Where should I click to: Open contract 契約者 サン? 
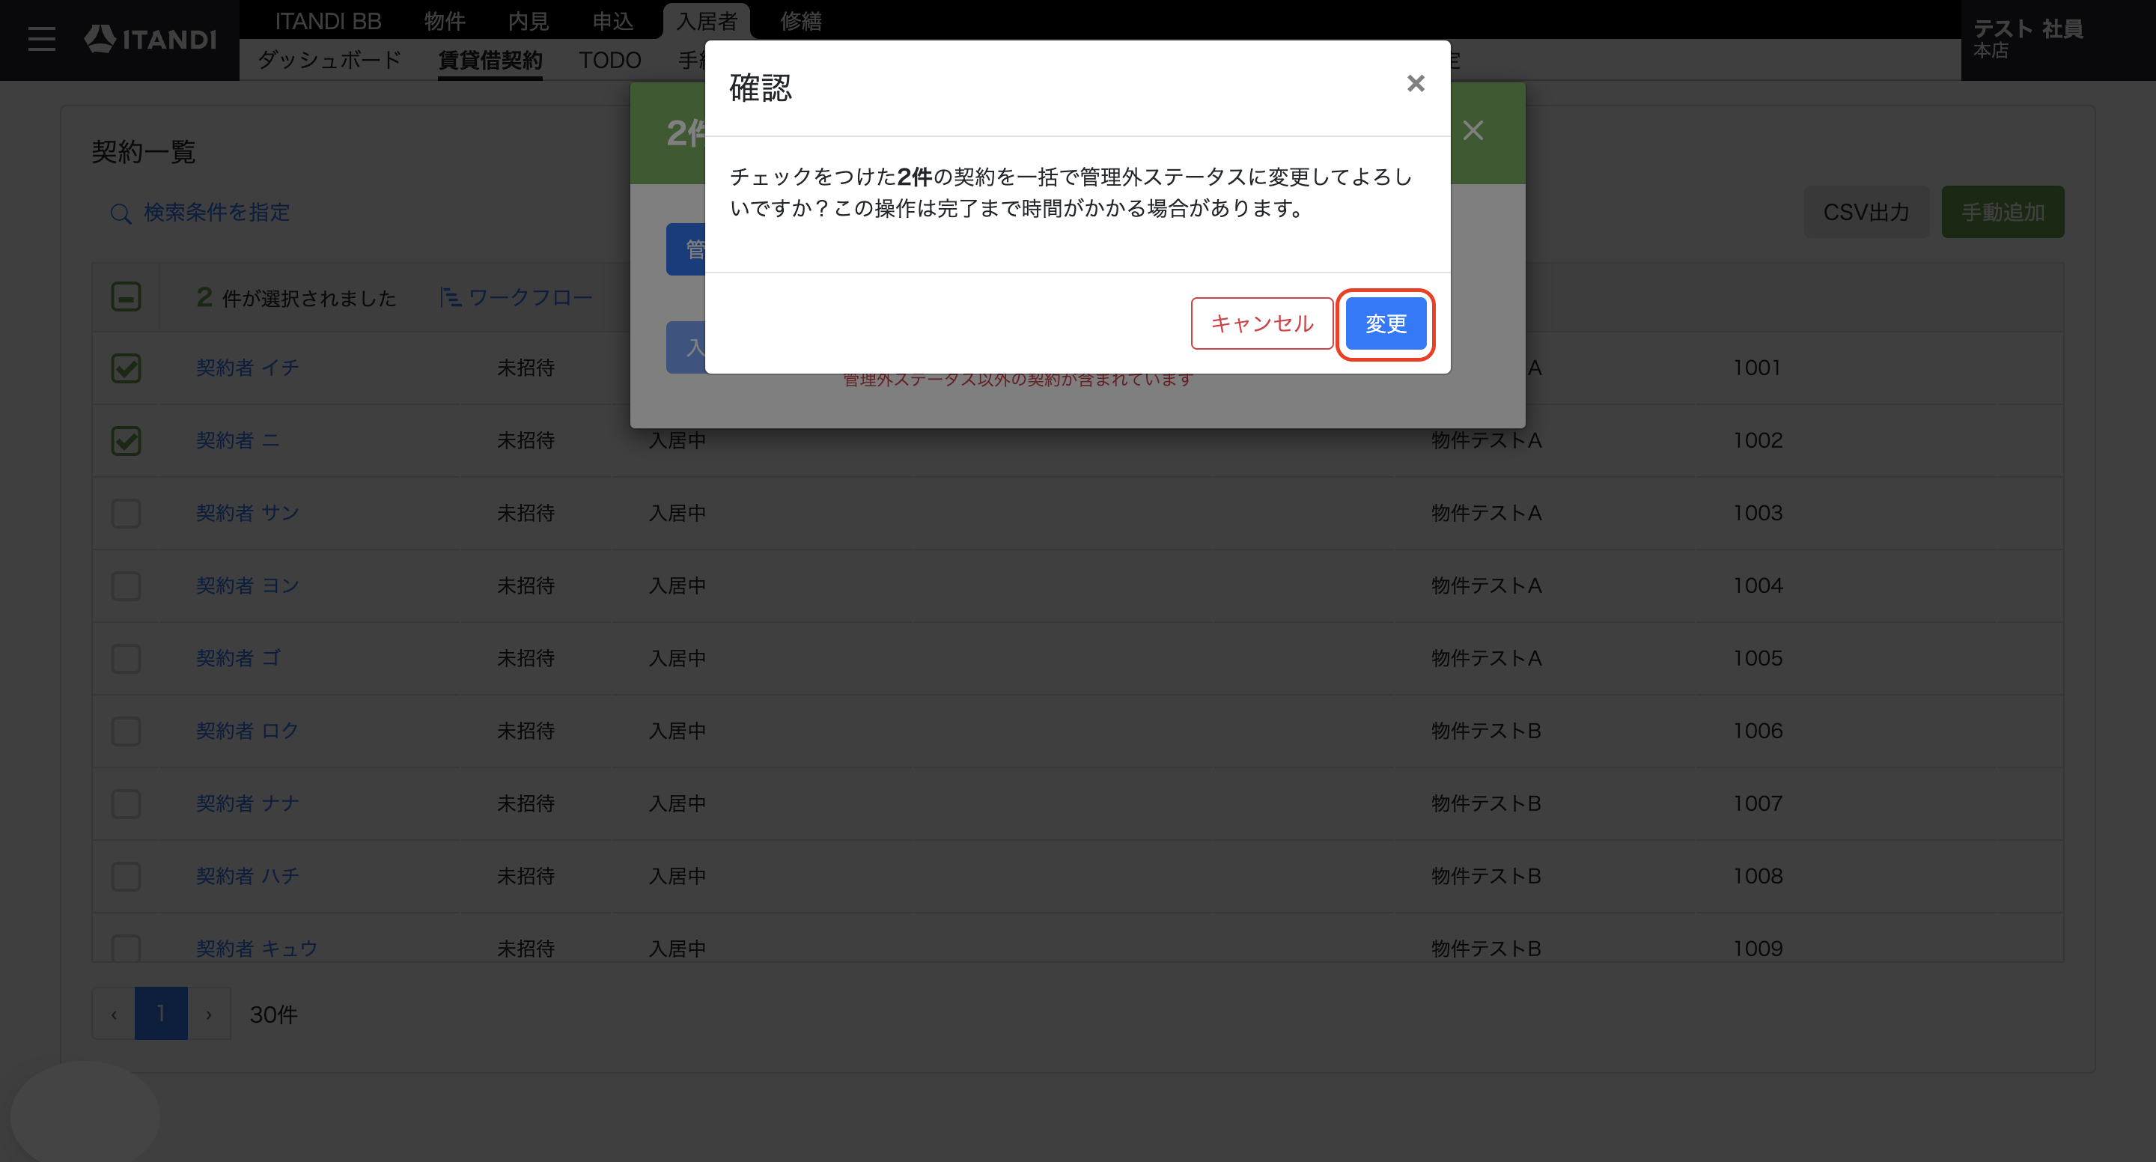[x=248, y=512]
